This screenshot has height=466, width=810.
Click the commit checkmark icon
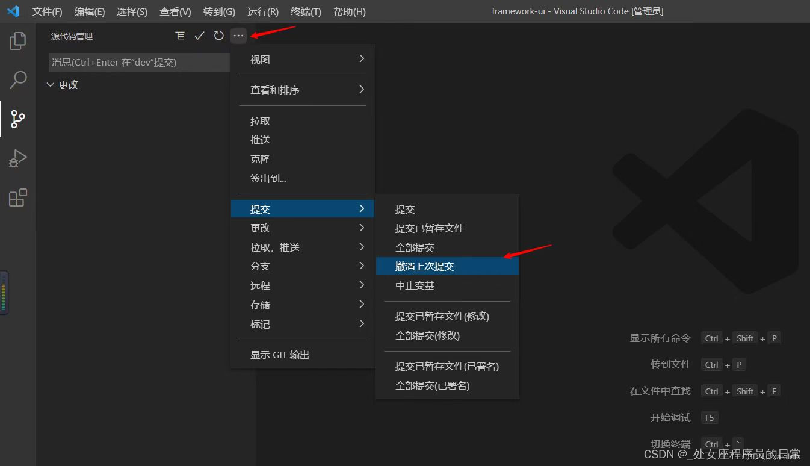click(199, 36)
